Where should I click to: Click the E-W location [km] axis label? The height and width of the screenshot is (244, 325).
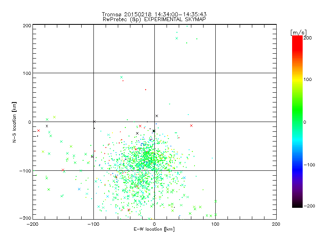pyautogui.click(x=154, y=229)
